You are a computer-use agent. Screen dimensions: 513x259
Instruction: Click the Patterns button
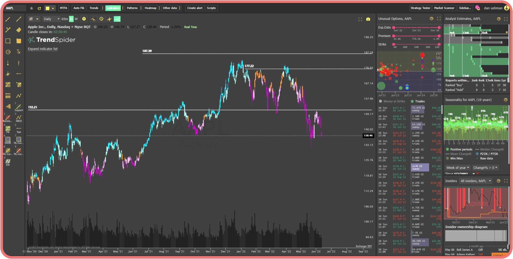(132, 8)
